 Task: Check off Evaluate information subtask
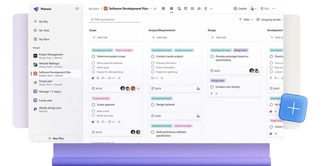[x=153, y=63]
